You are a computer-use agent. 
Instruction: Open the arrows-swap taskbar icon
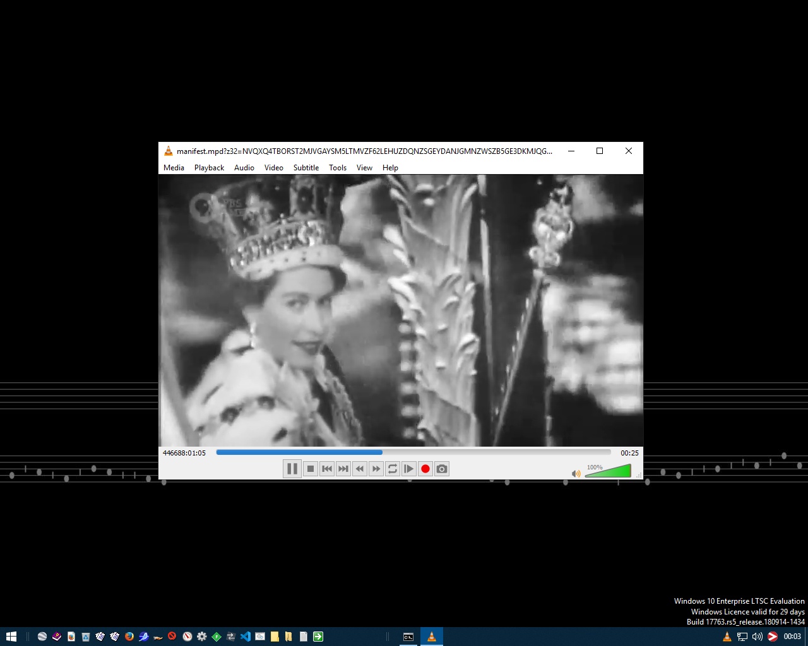[231, 637]
